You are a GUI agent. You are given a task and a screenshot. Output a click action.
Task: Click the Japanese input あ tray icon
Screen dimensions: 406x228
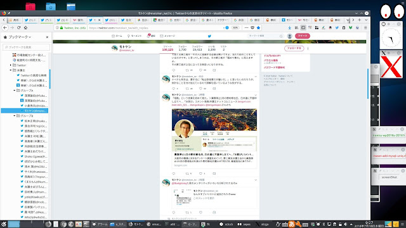point(292,224)
